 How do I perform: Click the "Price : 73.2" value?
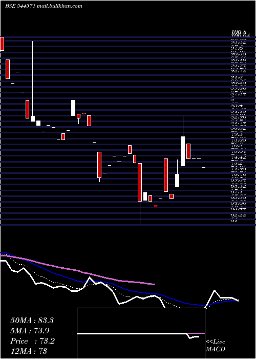click(32, 341)
